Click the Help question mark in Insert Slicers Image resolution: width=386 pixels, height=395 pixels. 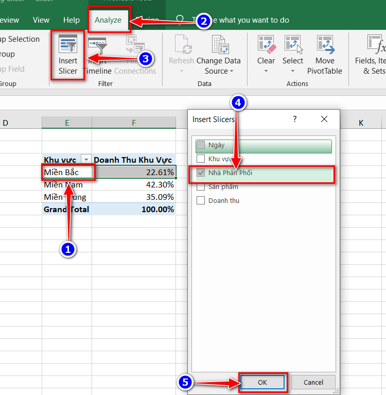pyautogui.click(x=294, y=119)
